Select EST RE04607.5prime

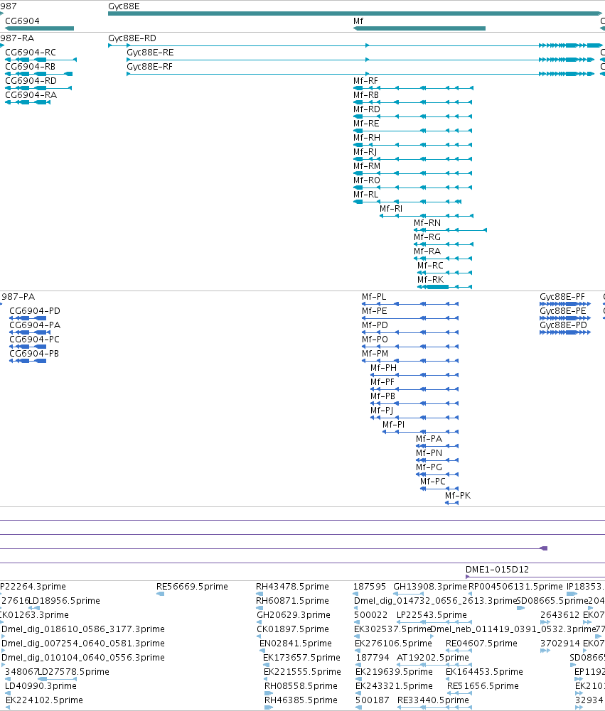pyautogui.click(x=481, y=644)
